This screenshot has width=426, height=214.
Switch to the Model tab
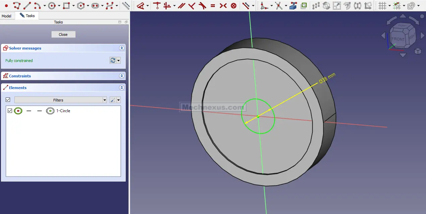pyautogui.click(x=7, y=16)
